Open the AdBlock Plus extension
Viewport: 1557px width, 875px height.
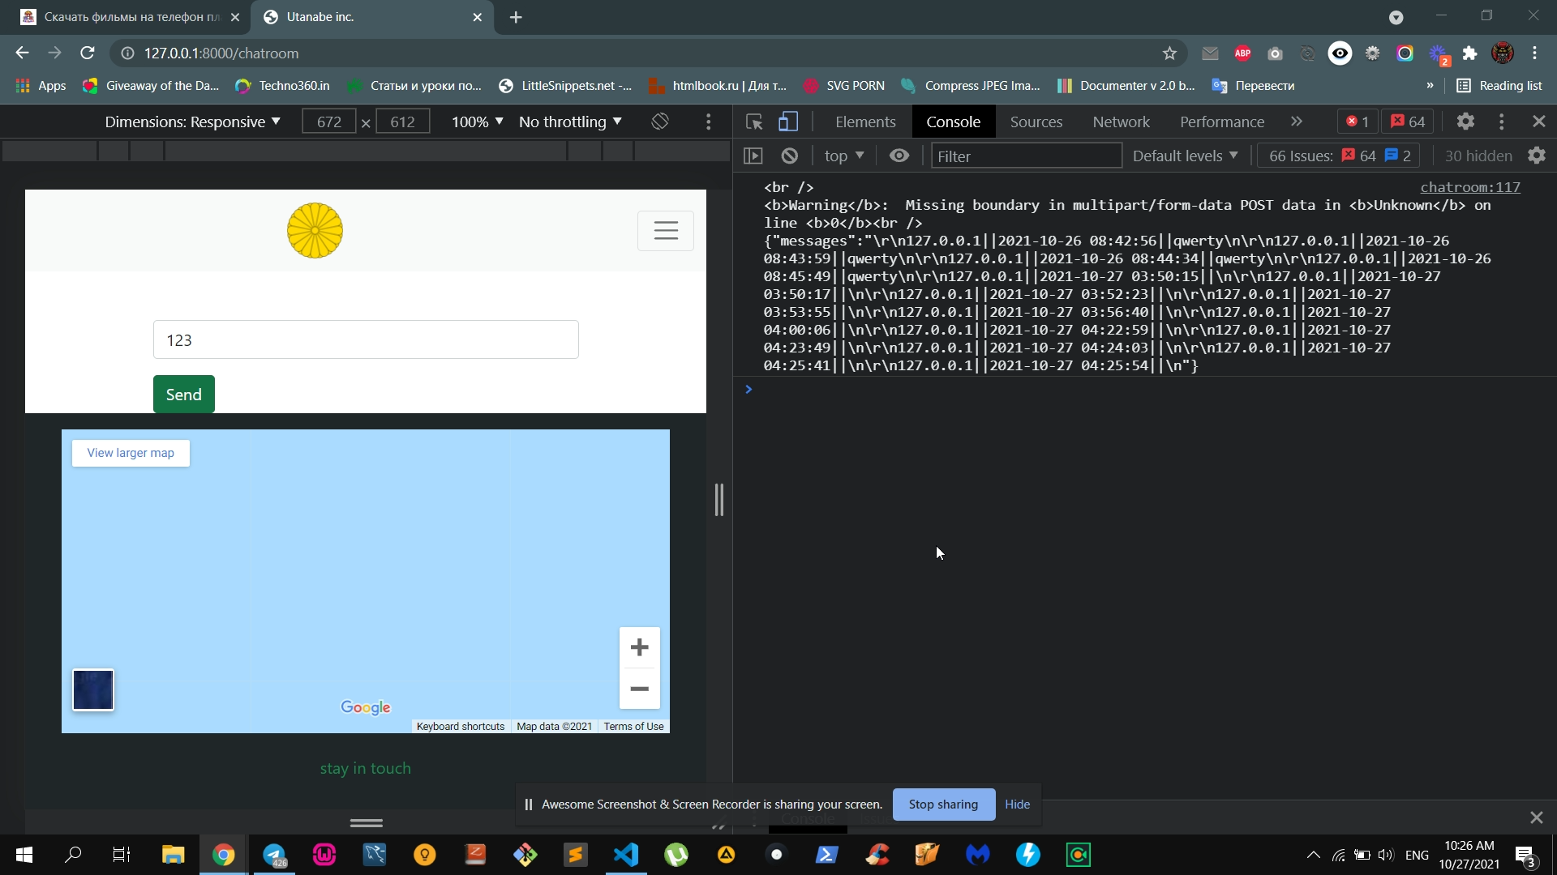[1242, 53]
